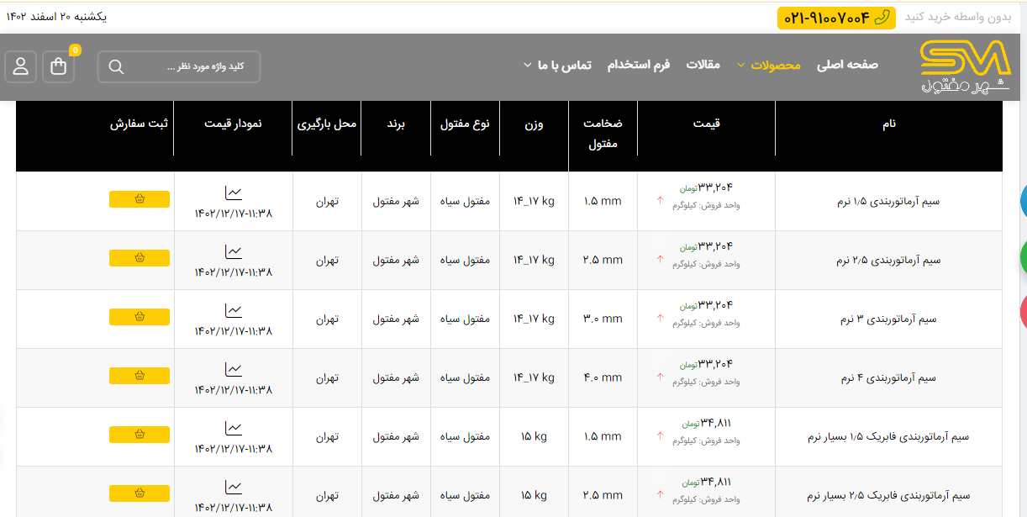Order سیم آرماتوربندی ۲/۵ نرم with basket button

(140, 258)
